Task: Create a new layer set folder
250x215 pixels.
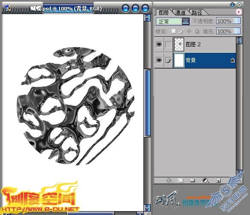Action: (x=193, y=180)
